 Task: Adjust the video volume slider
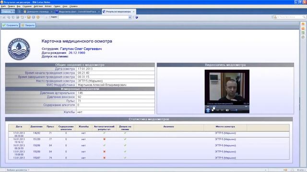click(x=236, y=110)
